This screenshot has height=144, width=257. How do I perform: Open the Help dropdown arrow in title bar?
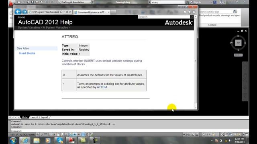224,2
